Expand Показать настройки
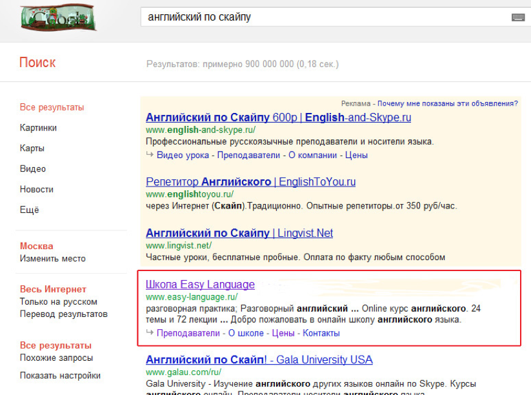 point(60,376)
